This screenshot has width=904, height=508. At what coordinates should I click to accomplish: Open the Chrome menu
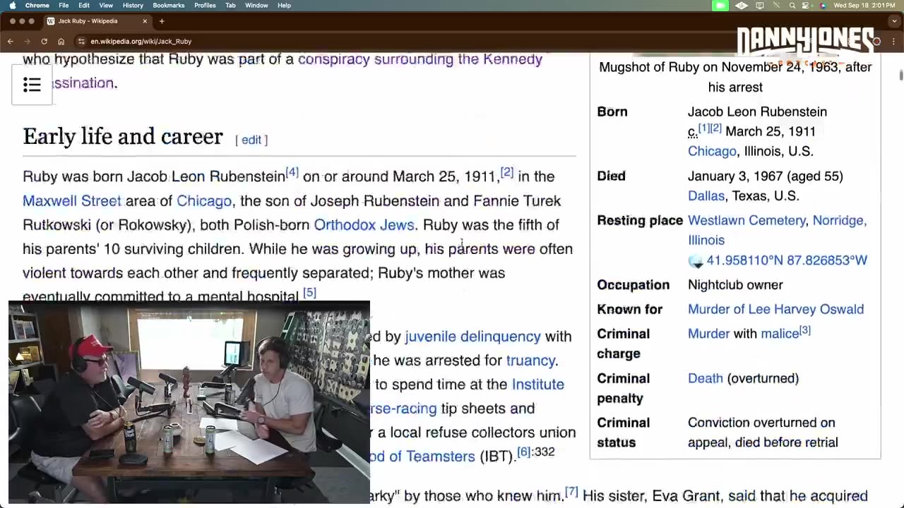click(37, 5)
